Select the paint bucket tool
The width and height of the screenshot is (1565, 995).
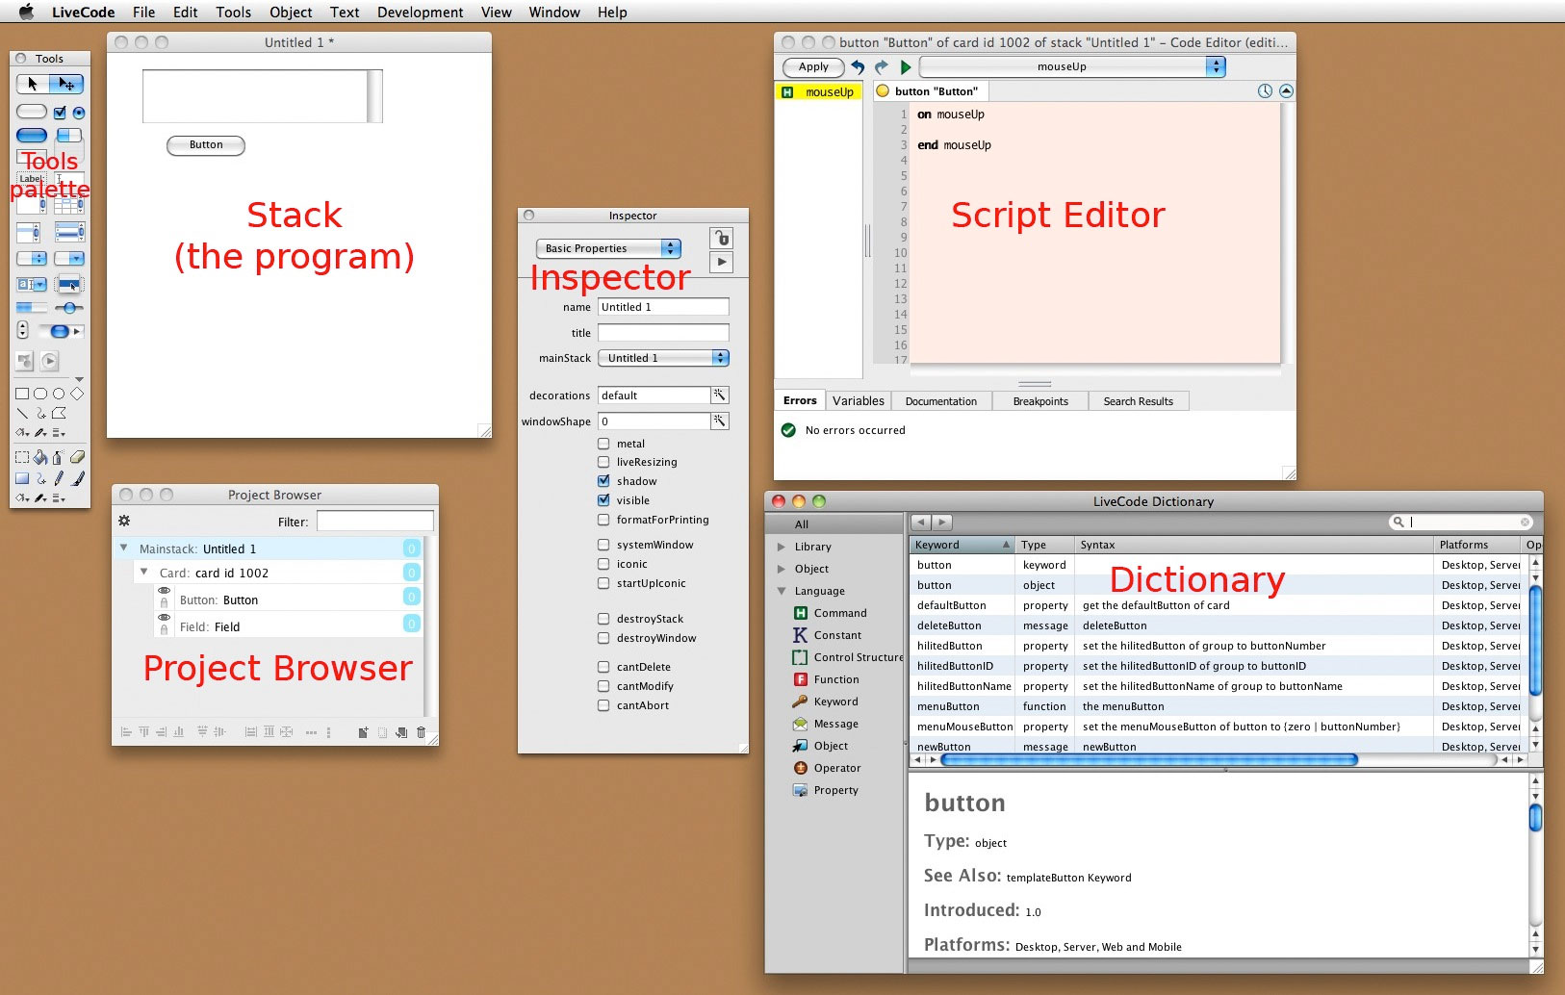click(x=40, y=458)
